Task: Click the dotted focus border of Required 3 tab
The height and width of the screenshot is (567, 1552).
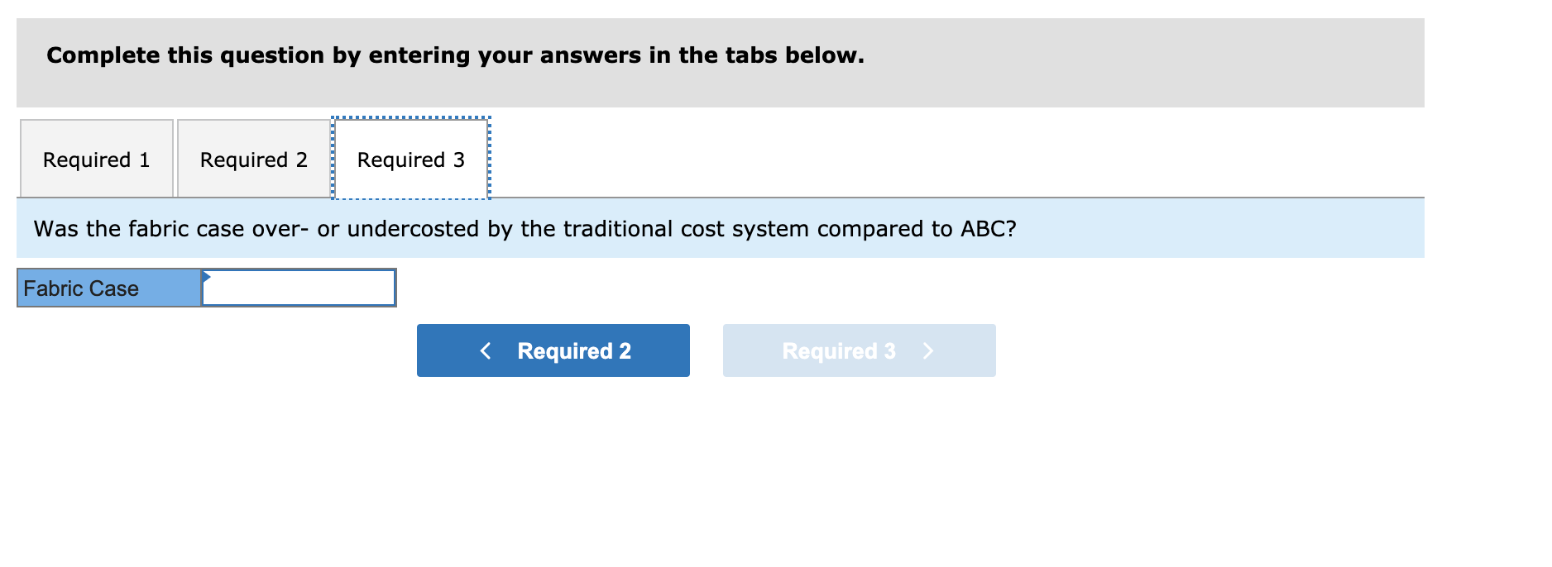Action: (x=411, y=118)
